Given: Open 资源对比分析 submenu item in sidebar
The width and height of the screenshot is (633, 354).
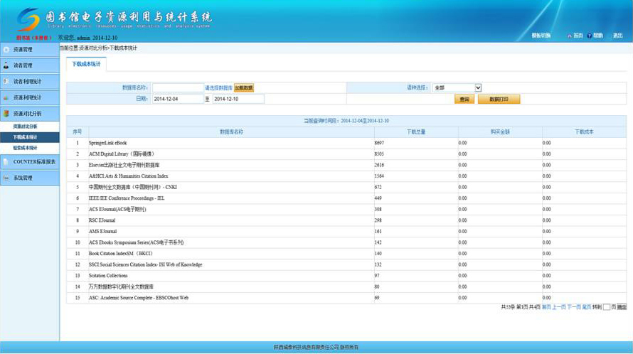Looking at the screenshot, I should (26, 126).
